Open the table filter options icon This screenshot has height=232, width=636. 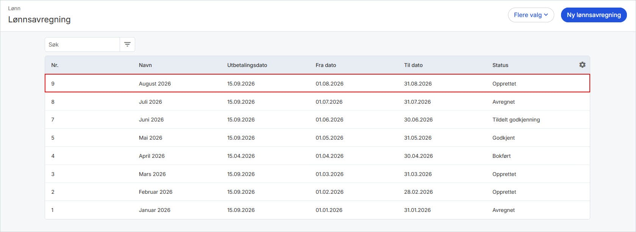point(128,45)
